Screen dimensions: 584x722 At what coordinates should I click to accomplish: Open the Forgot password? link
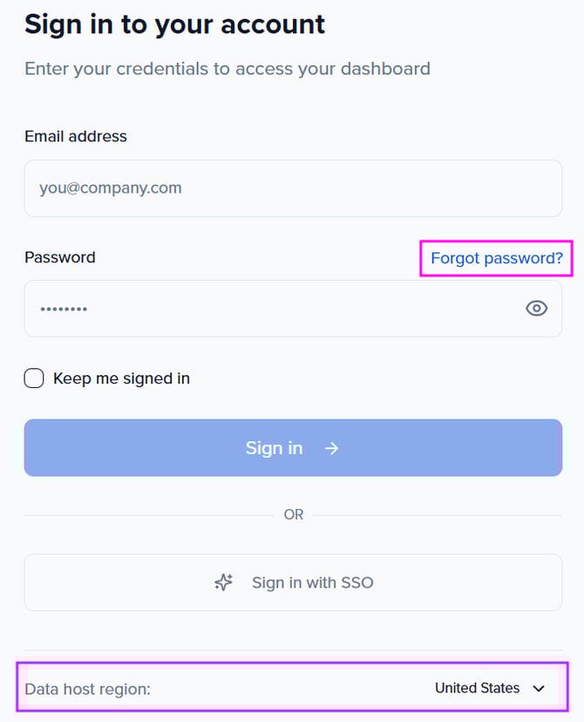pos(496,258)
